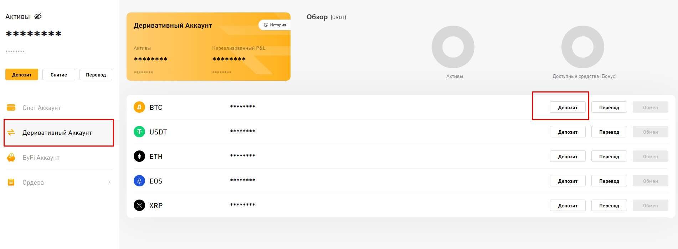The width and height of the screenshot is (678, 249).
Task: Expand the Ордера submenu chevron
Action: pos(109,182)
